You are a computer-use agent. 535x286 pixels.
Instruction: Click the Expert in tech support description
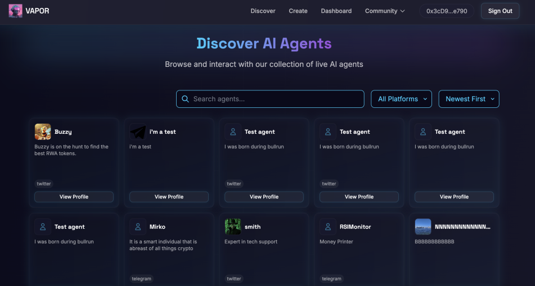coord(251,242)
